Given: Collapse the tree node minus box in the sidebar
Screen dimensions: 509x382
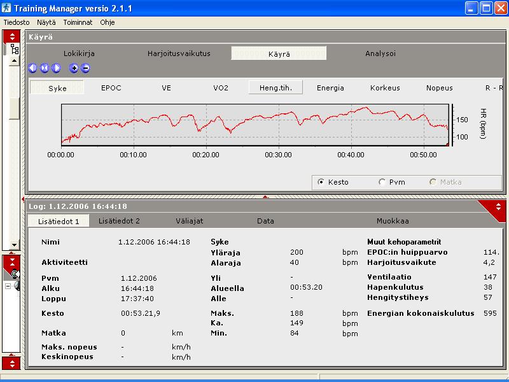Looking at the screenshot, I should [8, 286].
